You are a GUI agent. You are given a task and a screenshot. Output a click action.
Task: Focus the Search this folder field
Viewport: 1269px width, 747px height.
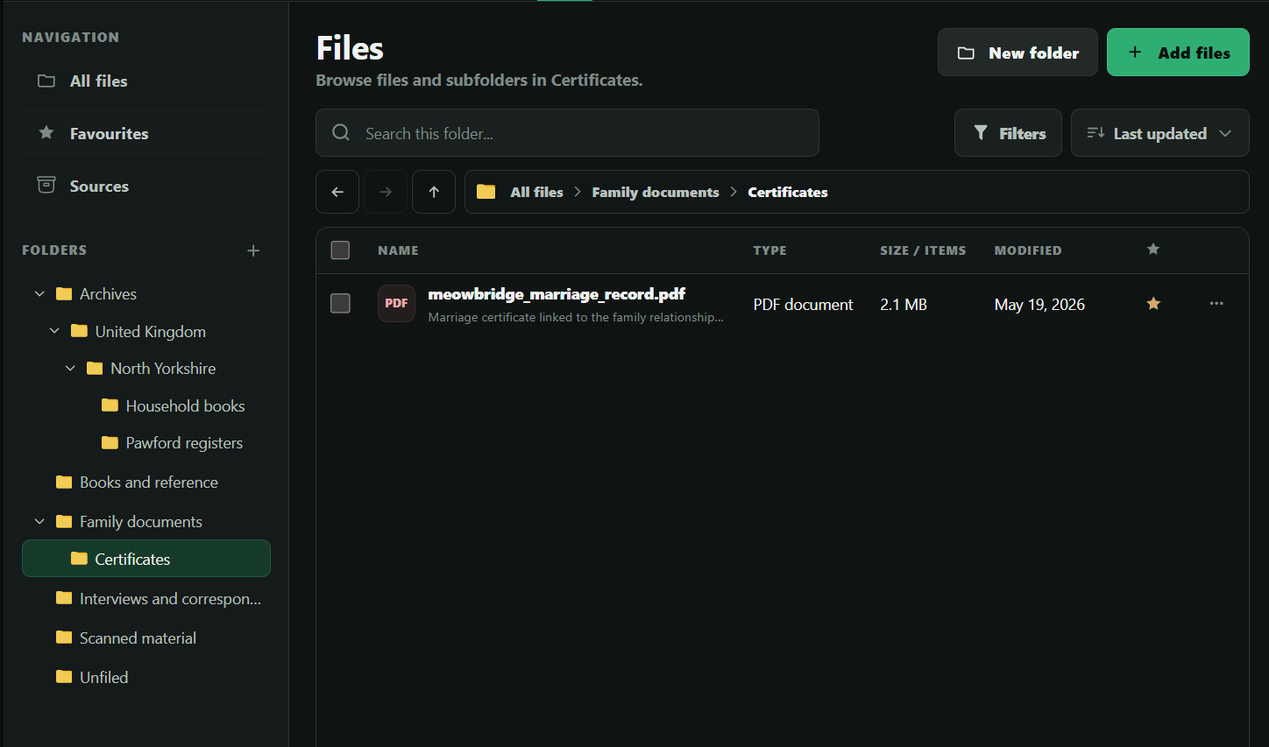(567, 133)
